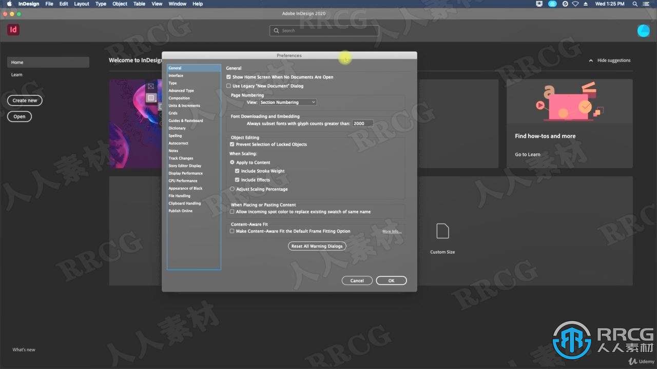The image size is (657, 369).
Task: Open the Type menu
Action: [101, 4]
